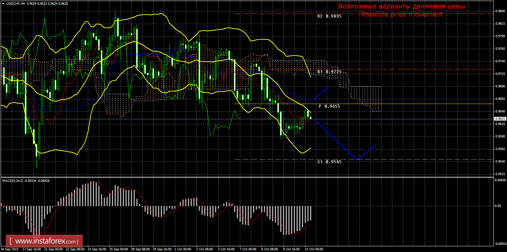The image size is (507, 252).
Task: Click the MACD(5,34,5) indicator label
Action: click(13, 181)
